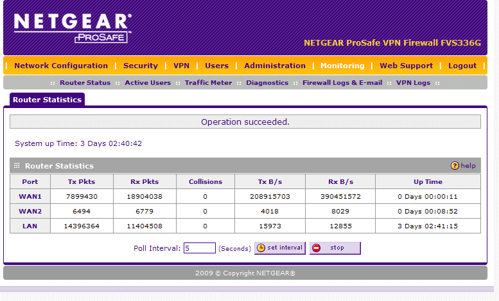
Task: Click the clock icon on set interval
Action: pyautogui.click(x=261, y=248)
